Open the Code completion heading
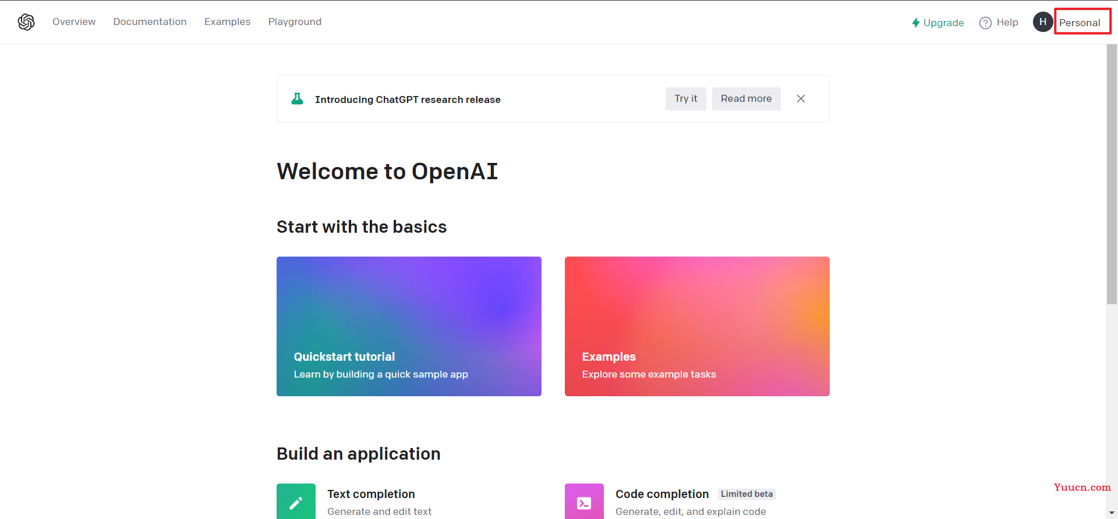 click(662, 494)
